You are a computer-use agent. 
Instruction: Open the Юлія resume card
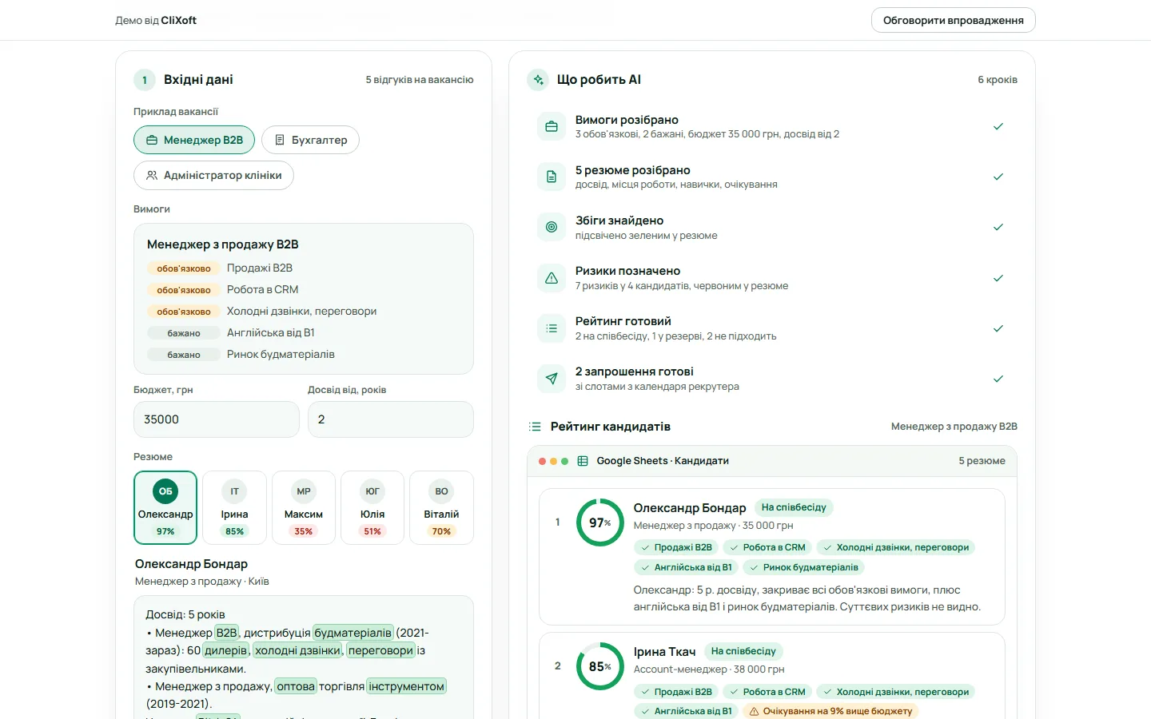(x=372, y=508)
